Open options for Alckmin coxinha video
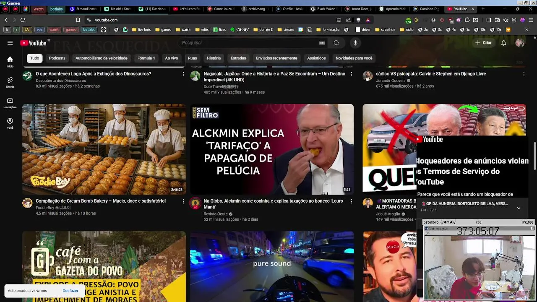This screenshot has height=302, width=537. point(351,201)
